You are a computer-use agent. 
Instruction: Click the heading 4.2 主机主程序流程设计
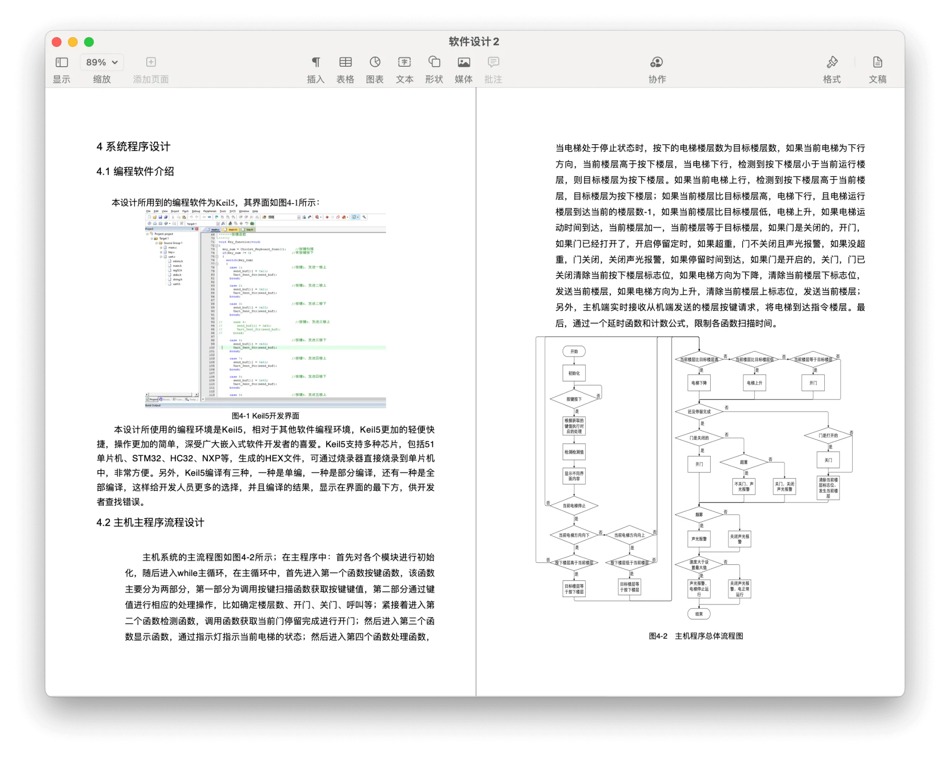tap(150, 522)
